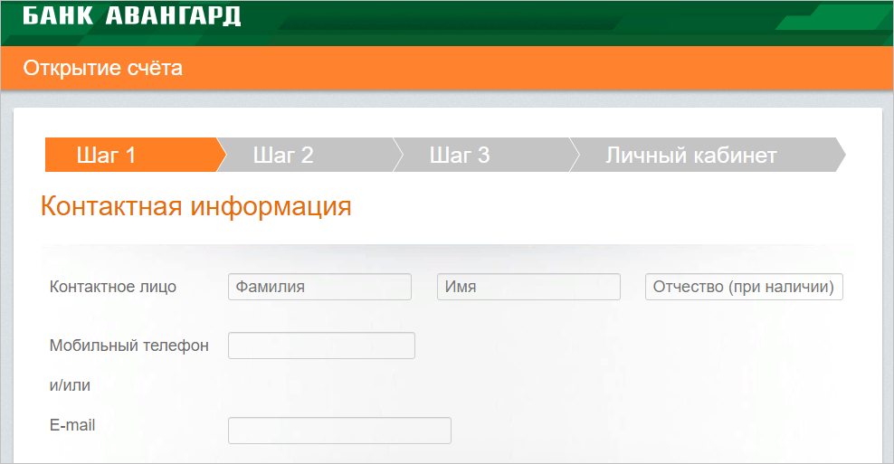Click the и/или text
The image size is (894, 464).
coord(70,385)
